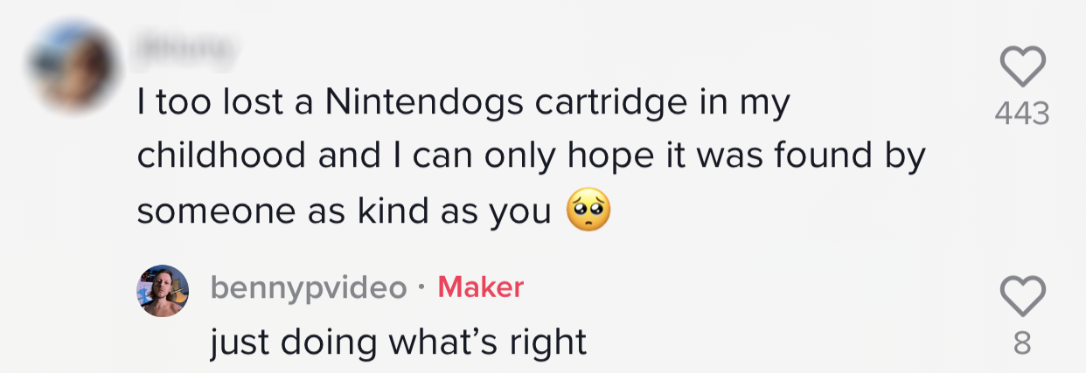The height and width of the screenshot is (373, 1086).
Task: Like the Nintendogs cartridge comment with the heart
Action: click(x=1022, y=67)
